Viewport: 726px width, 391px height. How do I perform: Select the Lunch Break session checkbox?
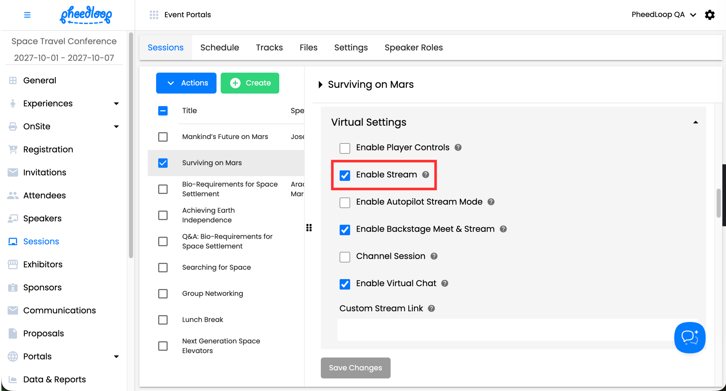pos(163,320)
